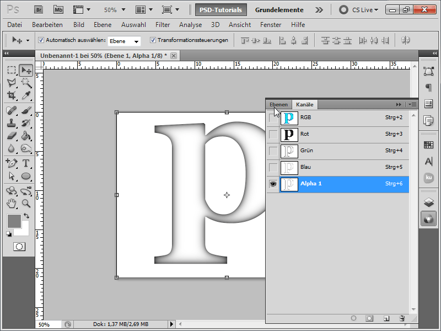Toggle Quick Mask mode
441x331 pixels.
pos(19,247)
